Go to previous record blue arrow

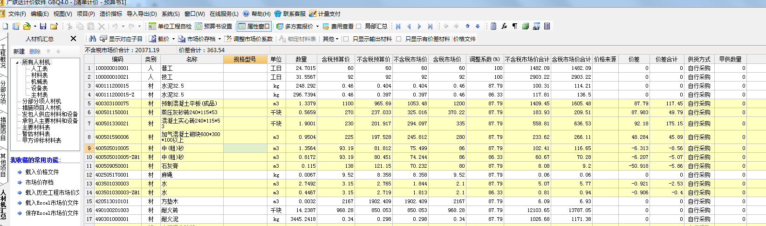click(409, 26)
